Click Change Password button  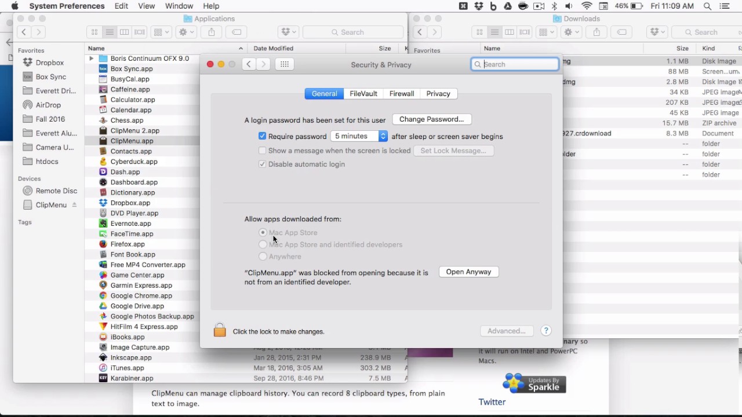coord(432,119)
